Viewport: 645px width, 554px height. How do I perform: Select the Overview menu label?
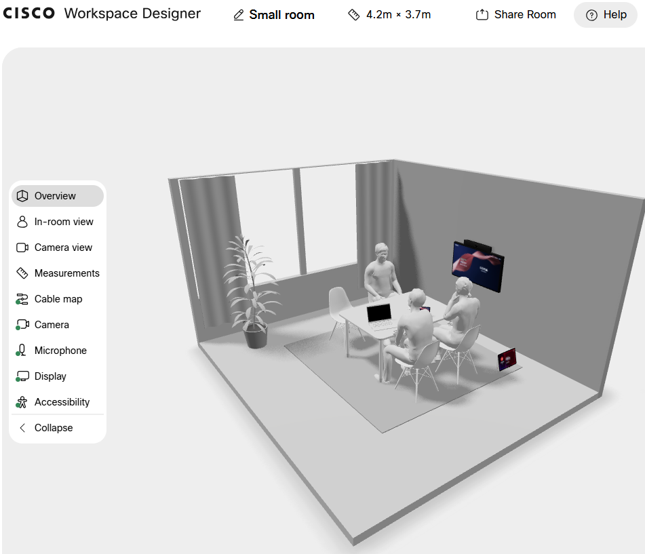pos(55,196)
